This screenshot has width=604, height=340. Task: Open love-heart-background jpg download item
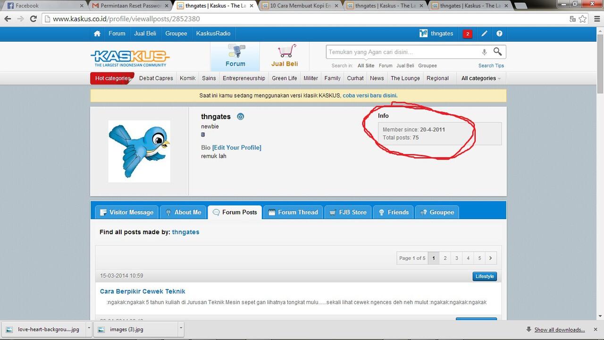[x=44, y=329]
